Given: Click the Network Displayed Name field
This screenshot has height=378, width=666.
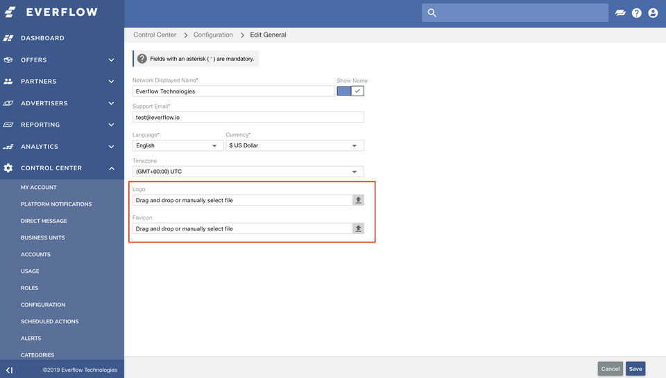Looking at the screenshot, I should point(233,91).
